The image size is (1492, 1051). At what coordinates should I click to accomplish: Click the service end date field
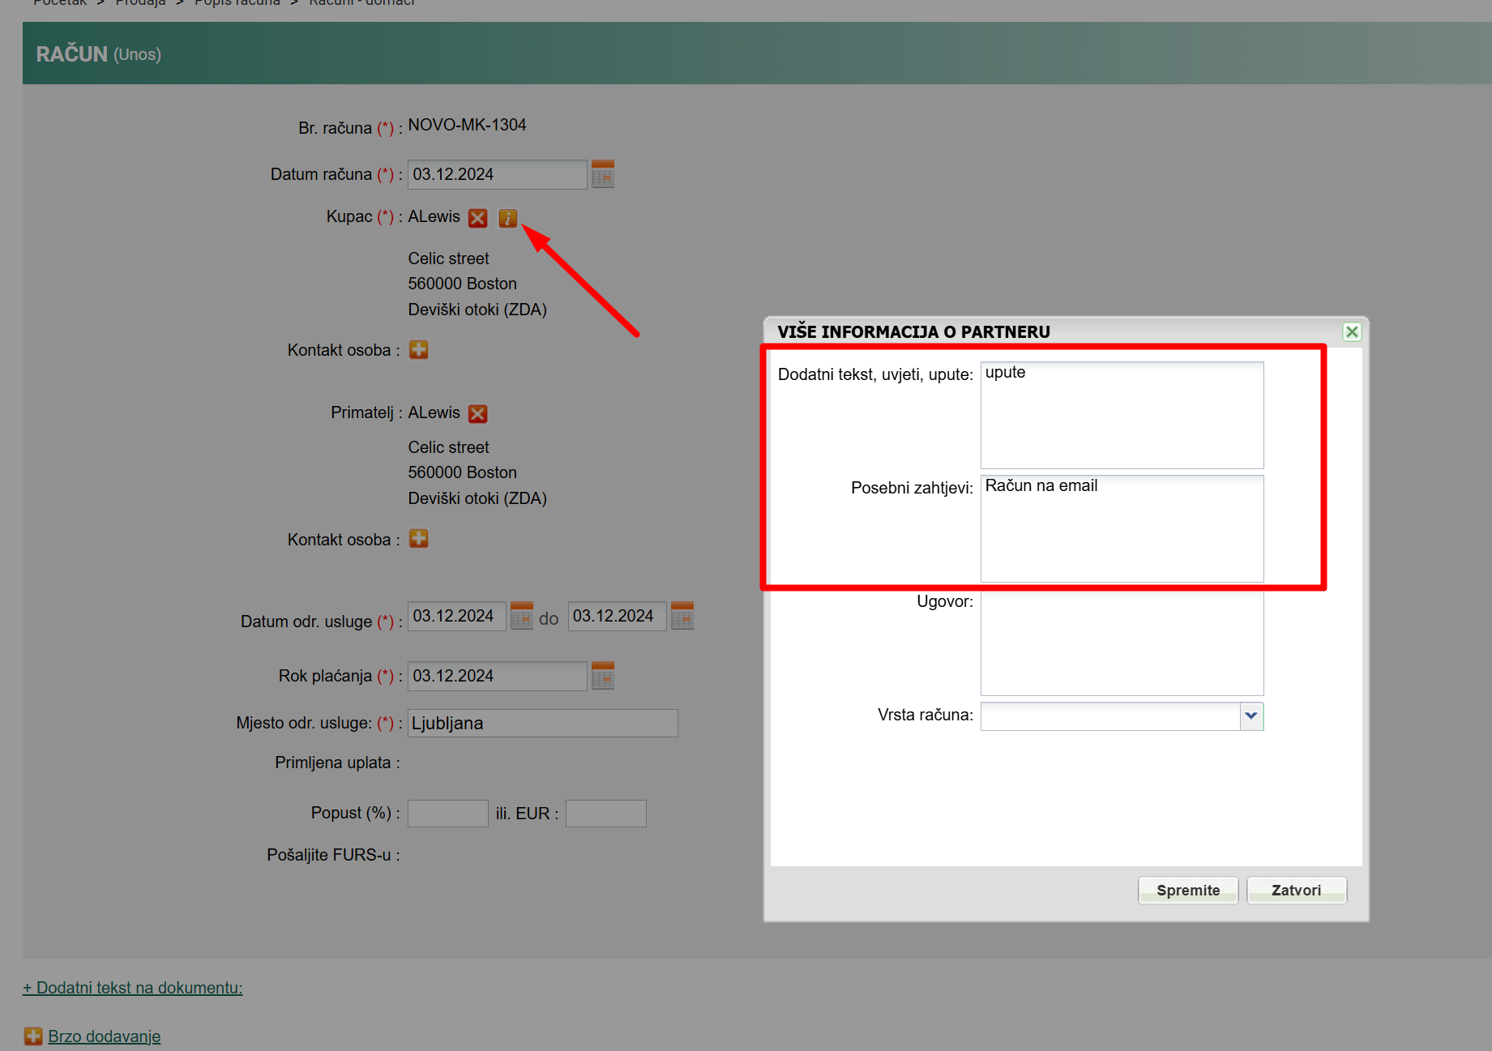coord(617,616)
